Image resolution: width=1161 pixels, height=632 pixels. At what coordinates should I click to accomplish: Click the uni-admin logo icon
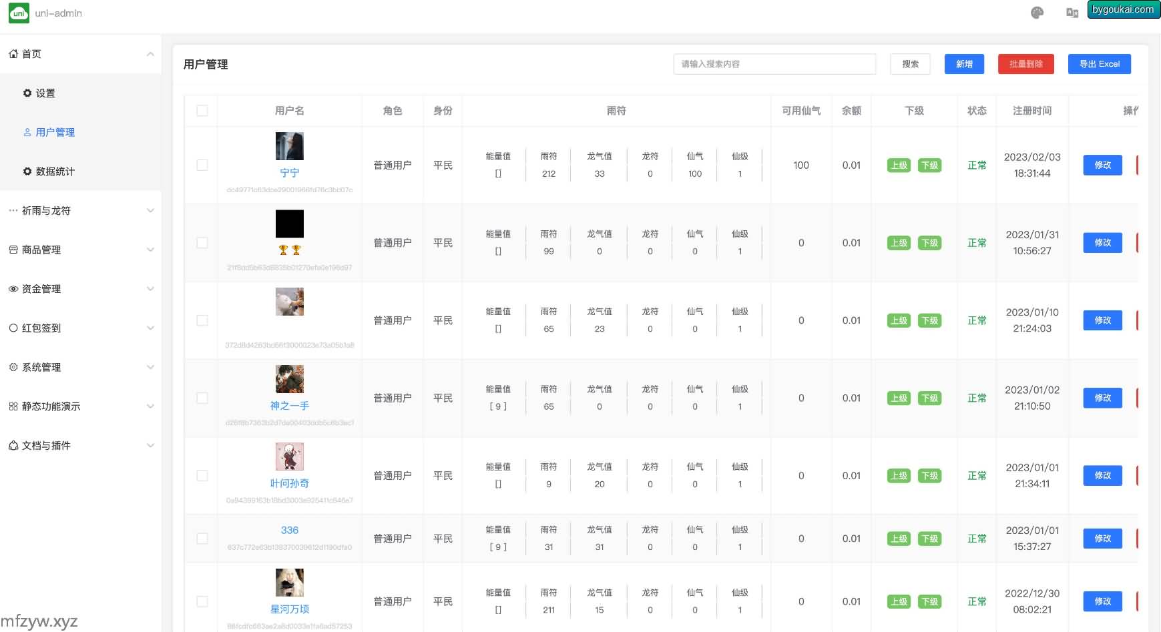pos(19,13)
